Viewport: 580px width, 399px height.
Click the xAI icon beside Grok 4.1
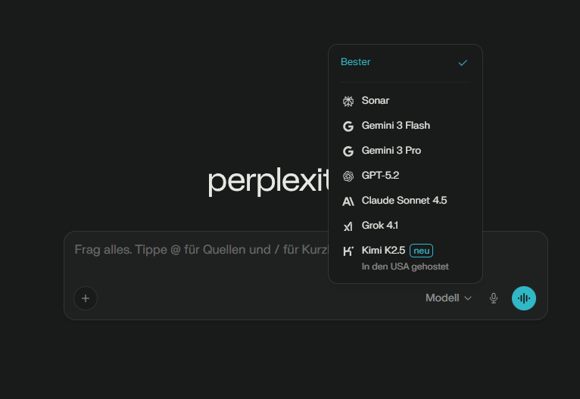tap(348, 226)
